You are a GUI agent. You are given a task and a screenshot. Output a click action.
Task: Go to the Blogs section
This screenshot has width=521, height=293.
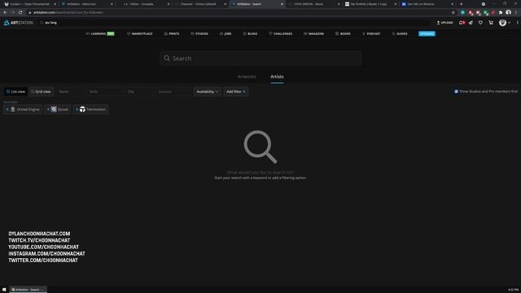[x=250, y=34]
